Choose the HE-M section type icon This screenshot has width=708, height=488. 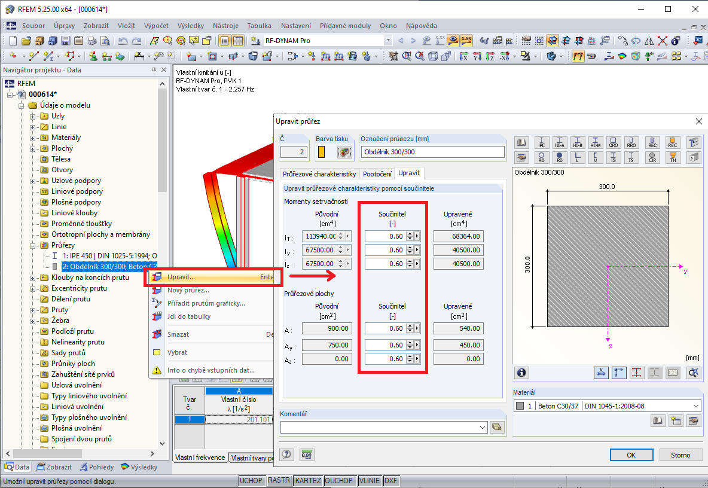[x=596, y=143]
